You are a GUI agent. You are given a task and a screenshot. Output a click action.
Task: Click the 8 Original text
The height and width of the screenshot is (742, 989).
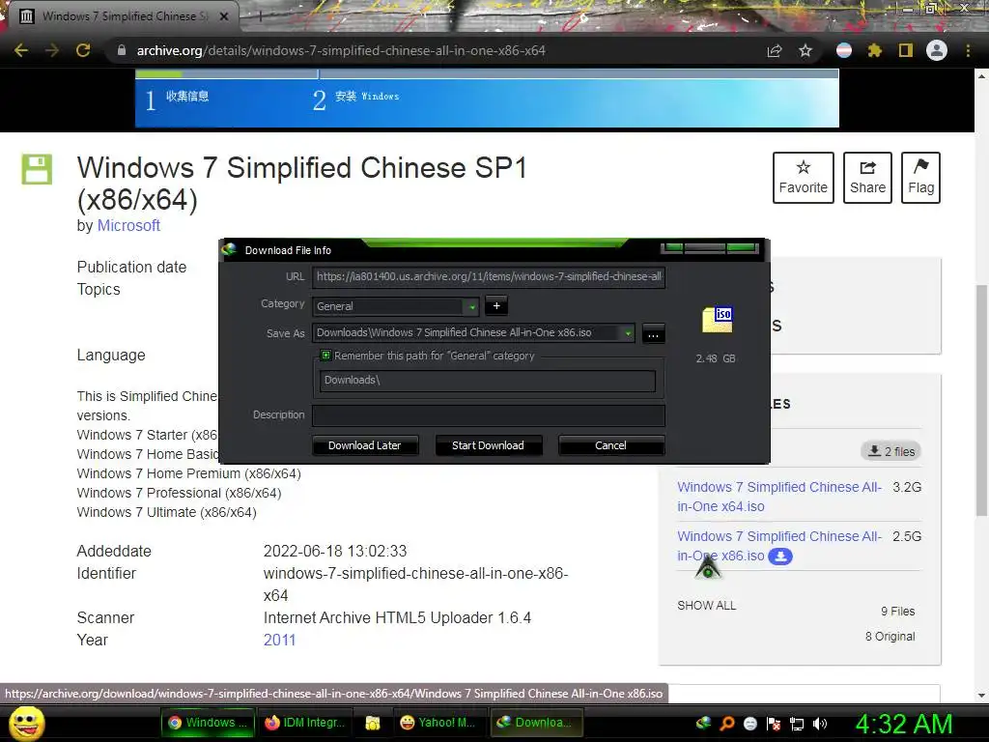pos(890,637)
